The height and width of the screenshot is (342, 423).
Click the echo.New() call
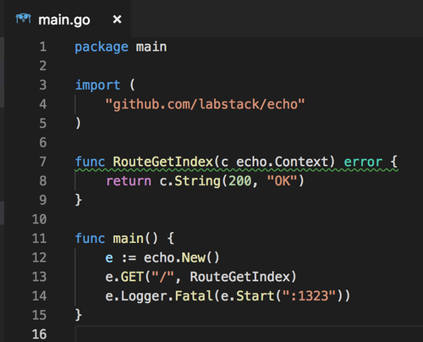tap(181, 257)
